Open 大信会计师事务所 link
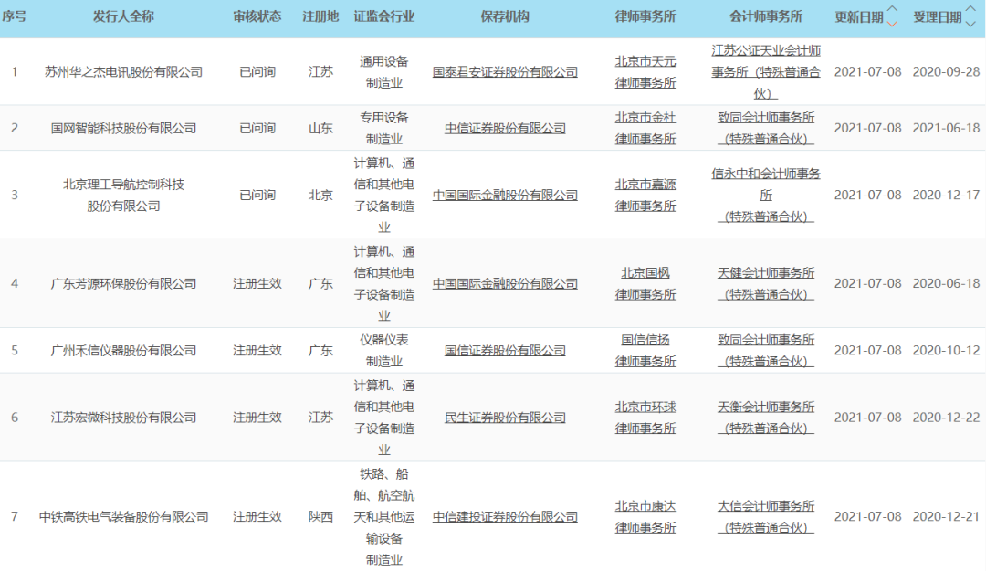This screenshot has width=986, height=571. [x=766, y=517]
